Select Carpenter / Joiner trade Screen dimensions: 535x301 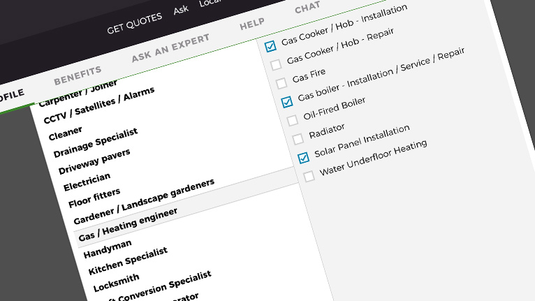(x=78, y=93)
